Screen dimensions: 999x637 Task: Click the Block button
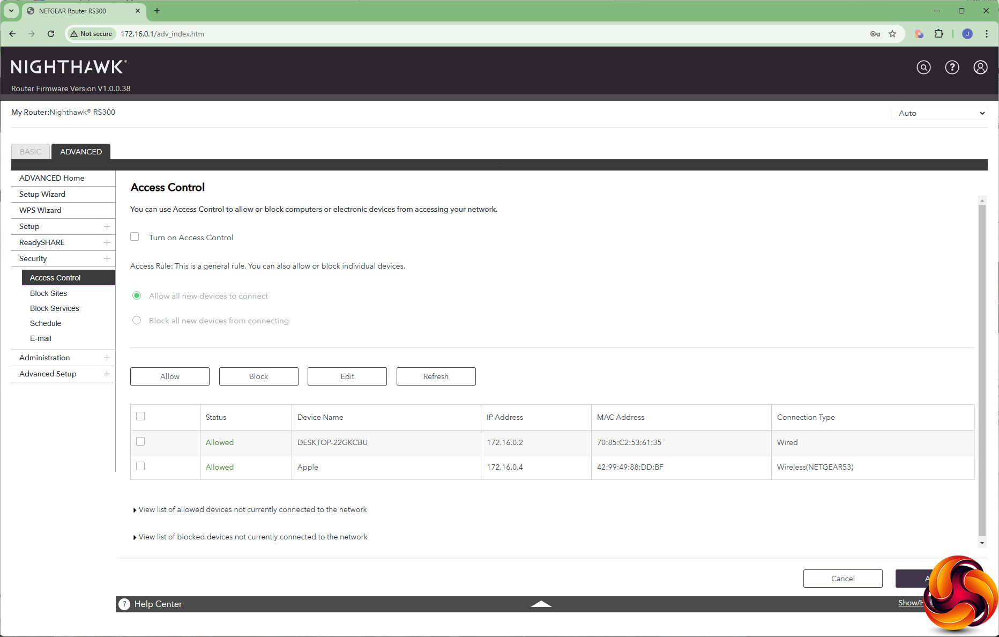point(259,376)
